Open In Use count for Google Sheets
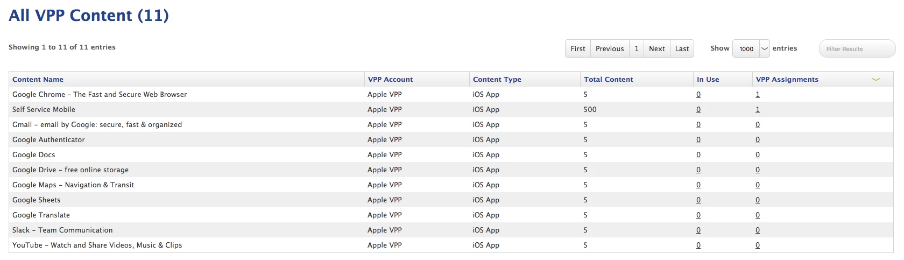 tap(698, 200)
